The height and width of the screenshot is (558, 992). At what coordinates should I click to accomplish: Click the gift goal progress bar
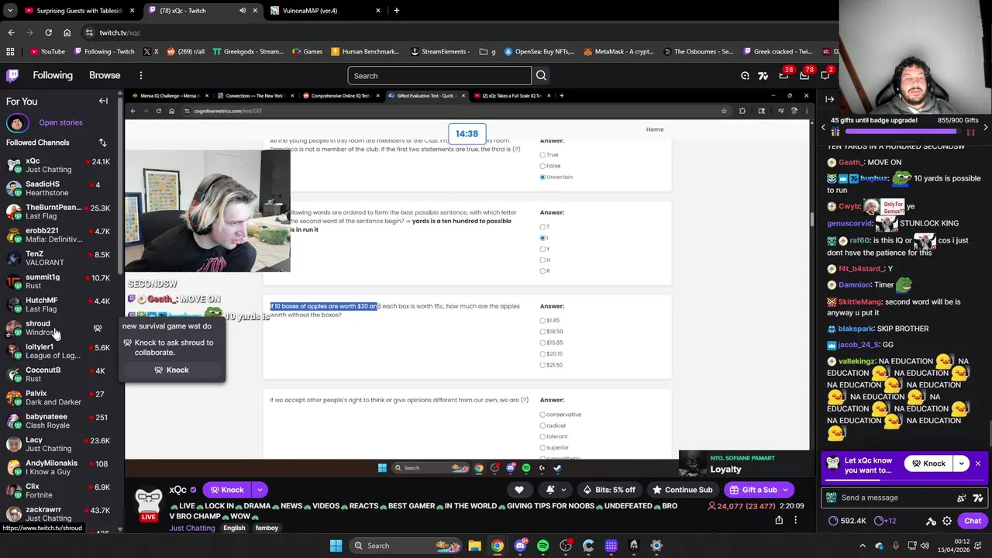point(904,132)
